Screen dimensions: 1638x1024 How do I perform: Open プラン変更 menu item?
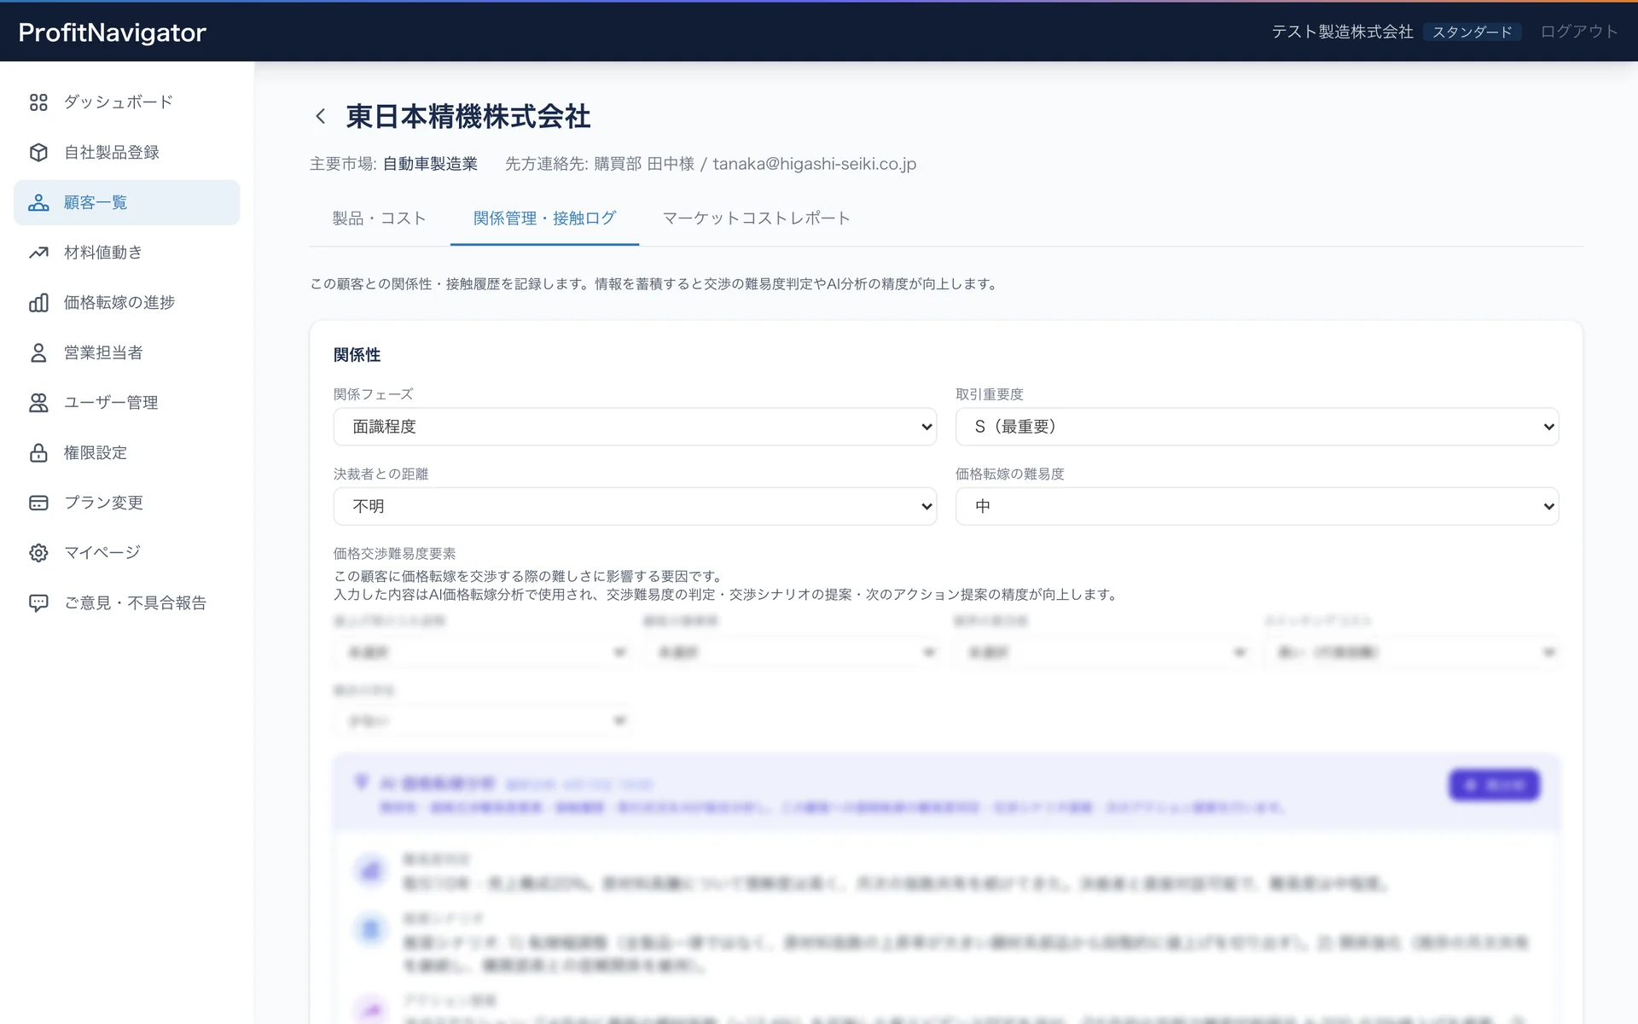pyautogui.click(x=127, y=503)
